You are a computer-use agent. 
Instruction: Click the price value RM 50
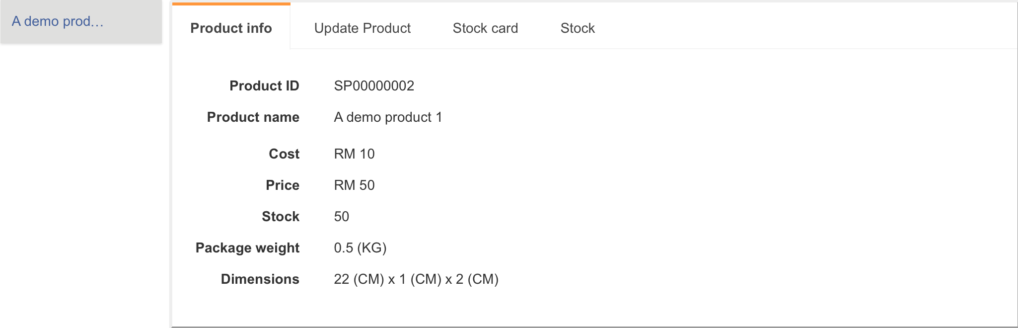pos(354,185)
